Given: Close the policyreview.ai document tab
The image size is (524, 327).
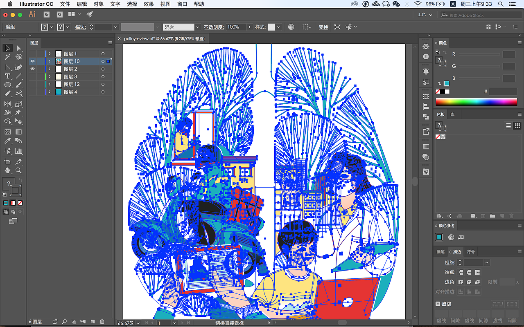Looking at the screenshot, I should 120,38.
